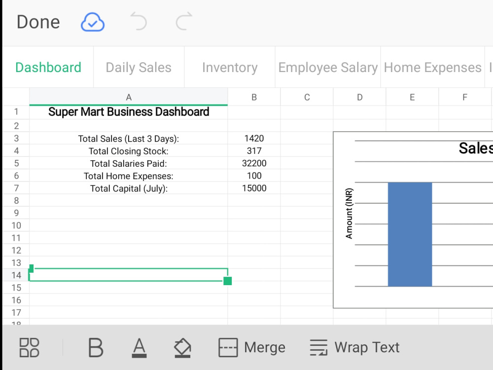The width and height of the screenshot is (493, 370).
Task: Switch to the Dashboard sheet tab
Action: (48, 67)
